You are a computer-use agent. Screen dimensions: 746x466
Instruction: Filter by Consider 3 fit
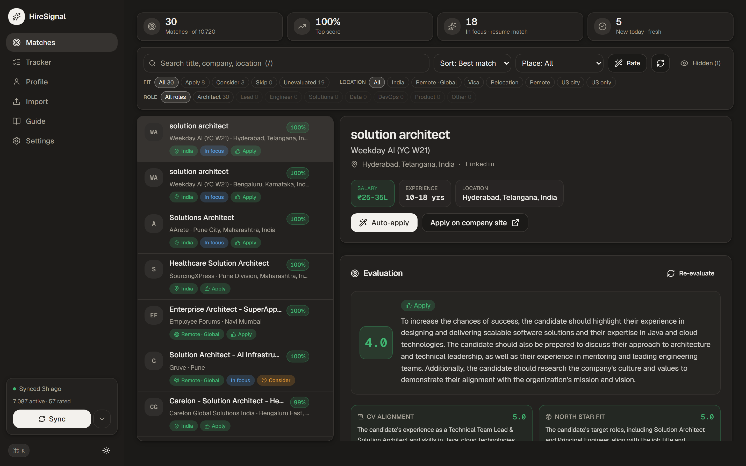[x=230, y=82]
